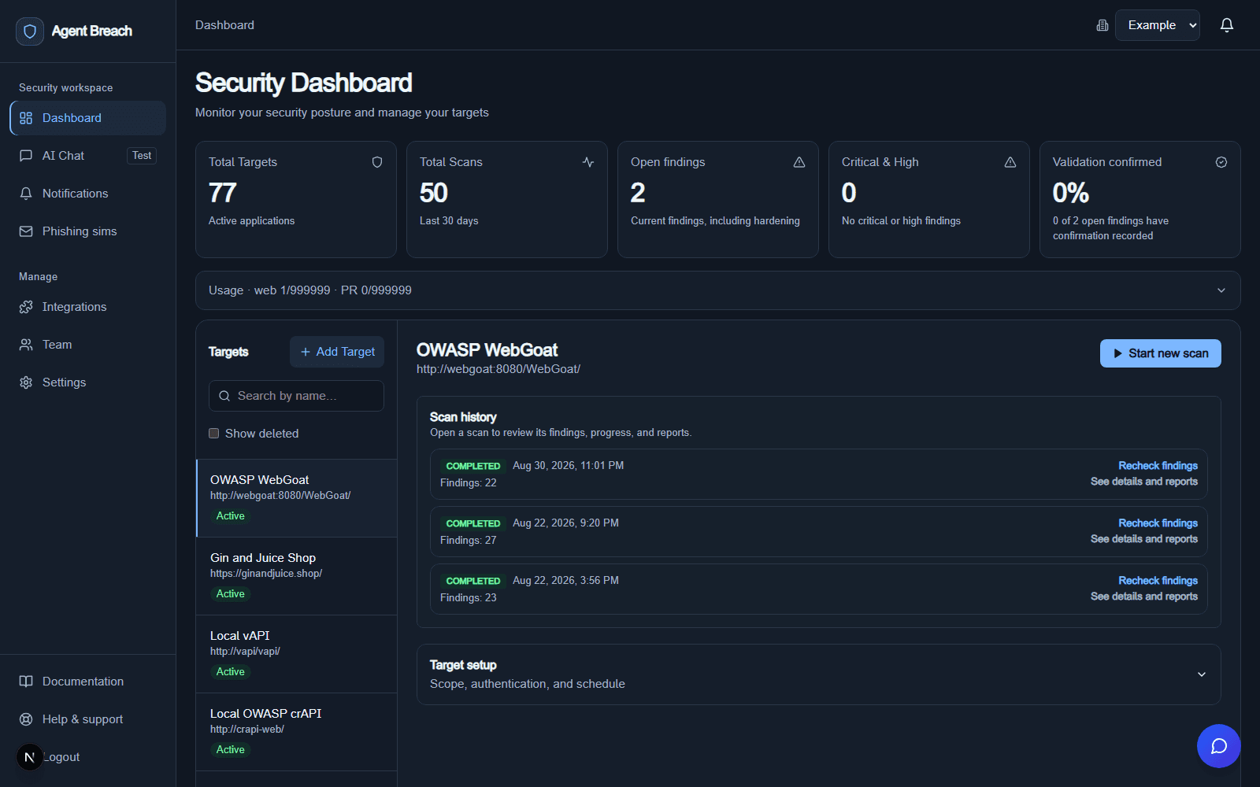Image resolution: width=1260 pixels, height=787 pixels.
Task: Open Documentation link in sidebar
Action: point(87,682)
